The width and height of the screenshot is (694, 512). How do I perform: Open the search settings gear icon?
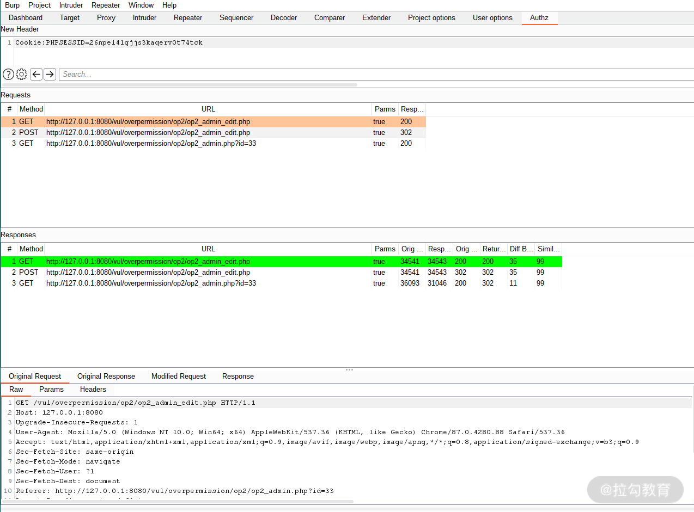click(x=22, y=75)
